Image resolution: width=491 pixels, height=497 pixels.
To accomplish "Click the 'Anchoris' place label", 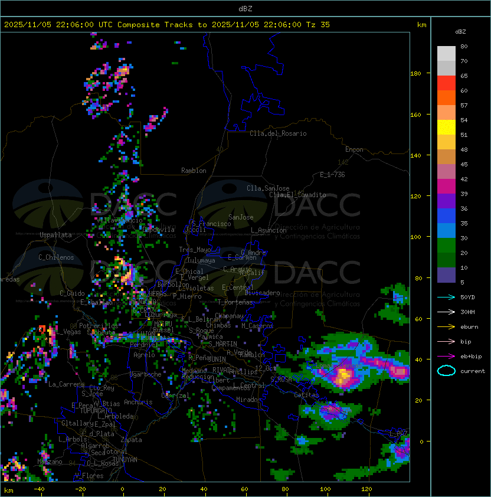I will point(138,402).
